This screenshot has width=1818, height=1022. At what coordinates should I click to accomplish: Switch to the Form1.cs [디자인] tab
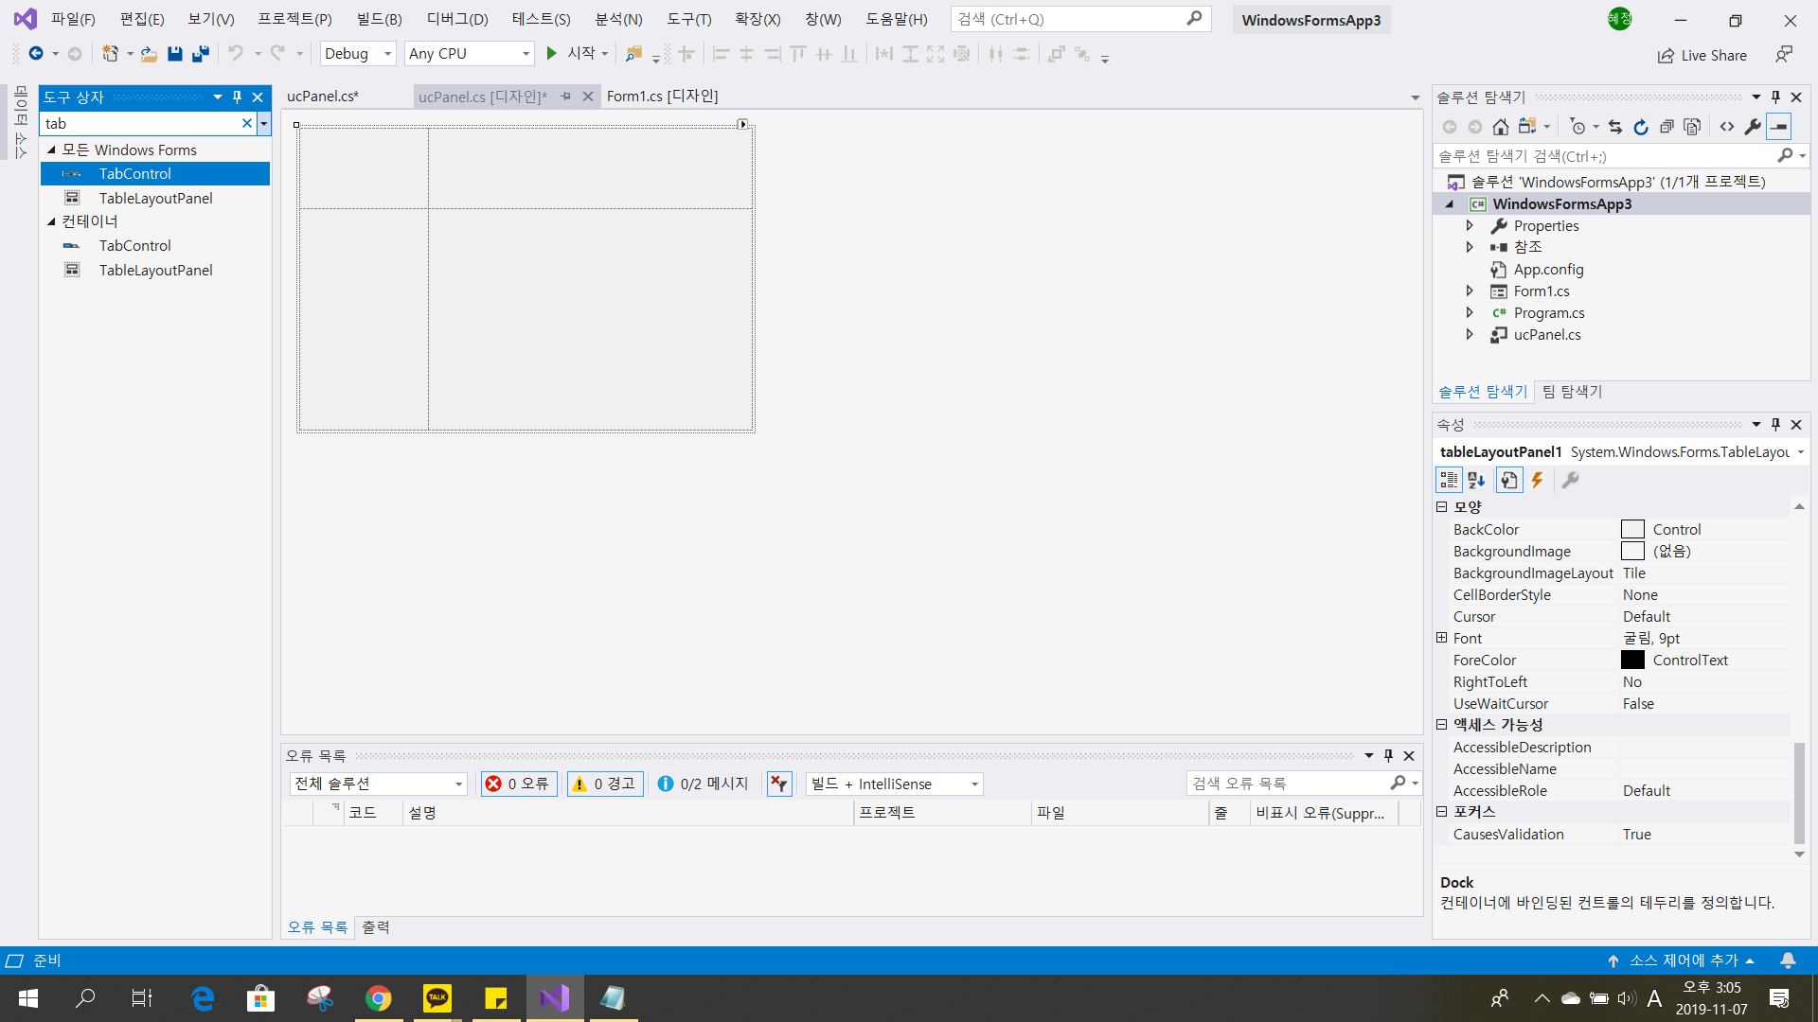662,97
